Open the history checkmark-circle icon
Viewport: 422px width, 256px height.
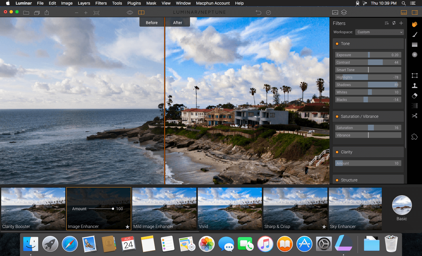268,13
